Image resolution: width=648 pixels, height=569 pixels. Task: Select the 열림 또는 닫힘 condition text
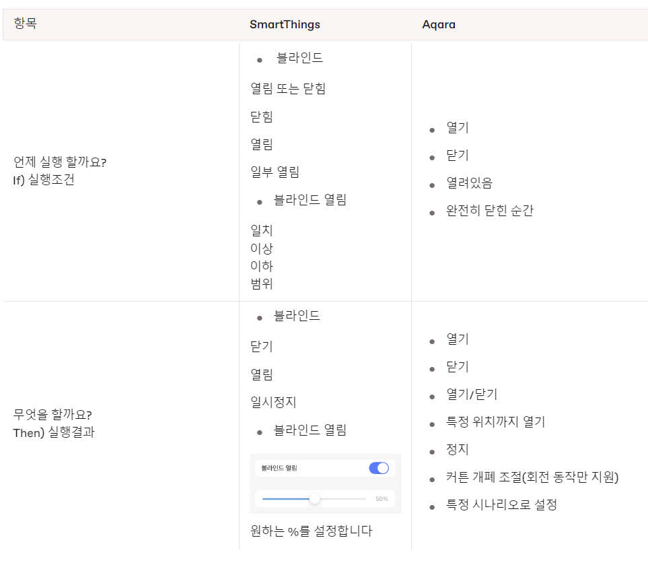click(x=288, y=89)
